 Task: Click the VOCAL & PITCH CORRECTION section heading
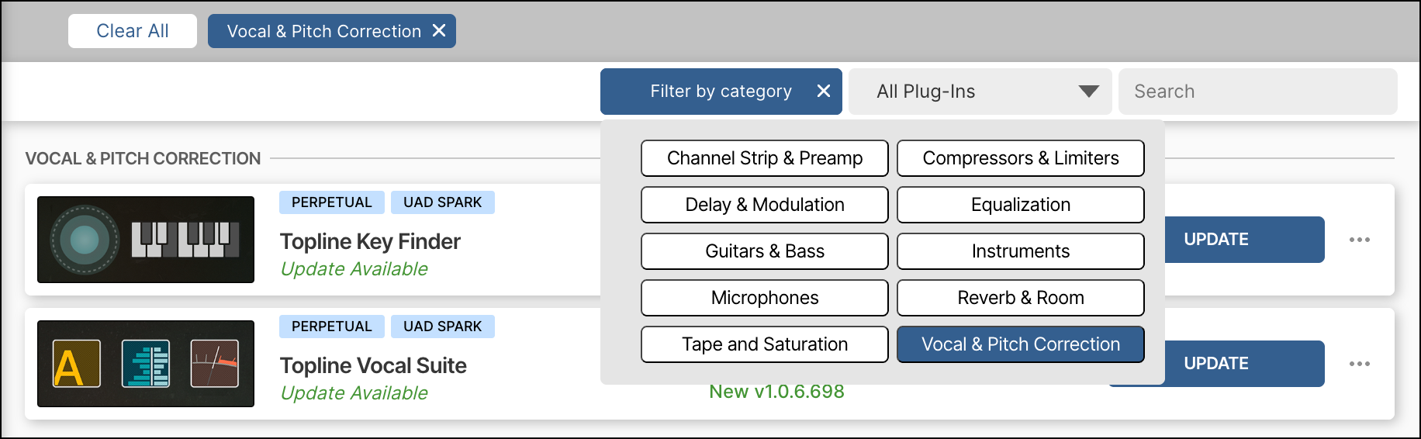coord(143,158)
